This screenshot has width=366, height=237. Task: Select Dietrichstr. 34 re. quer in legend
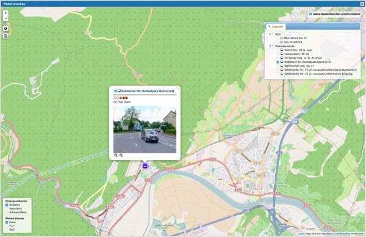tap(298, 50)
